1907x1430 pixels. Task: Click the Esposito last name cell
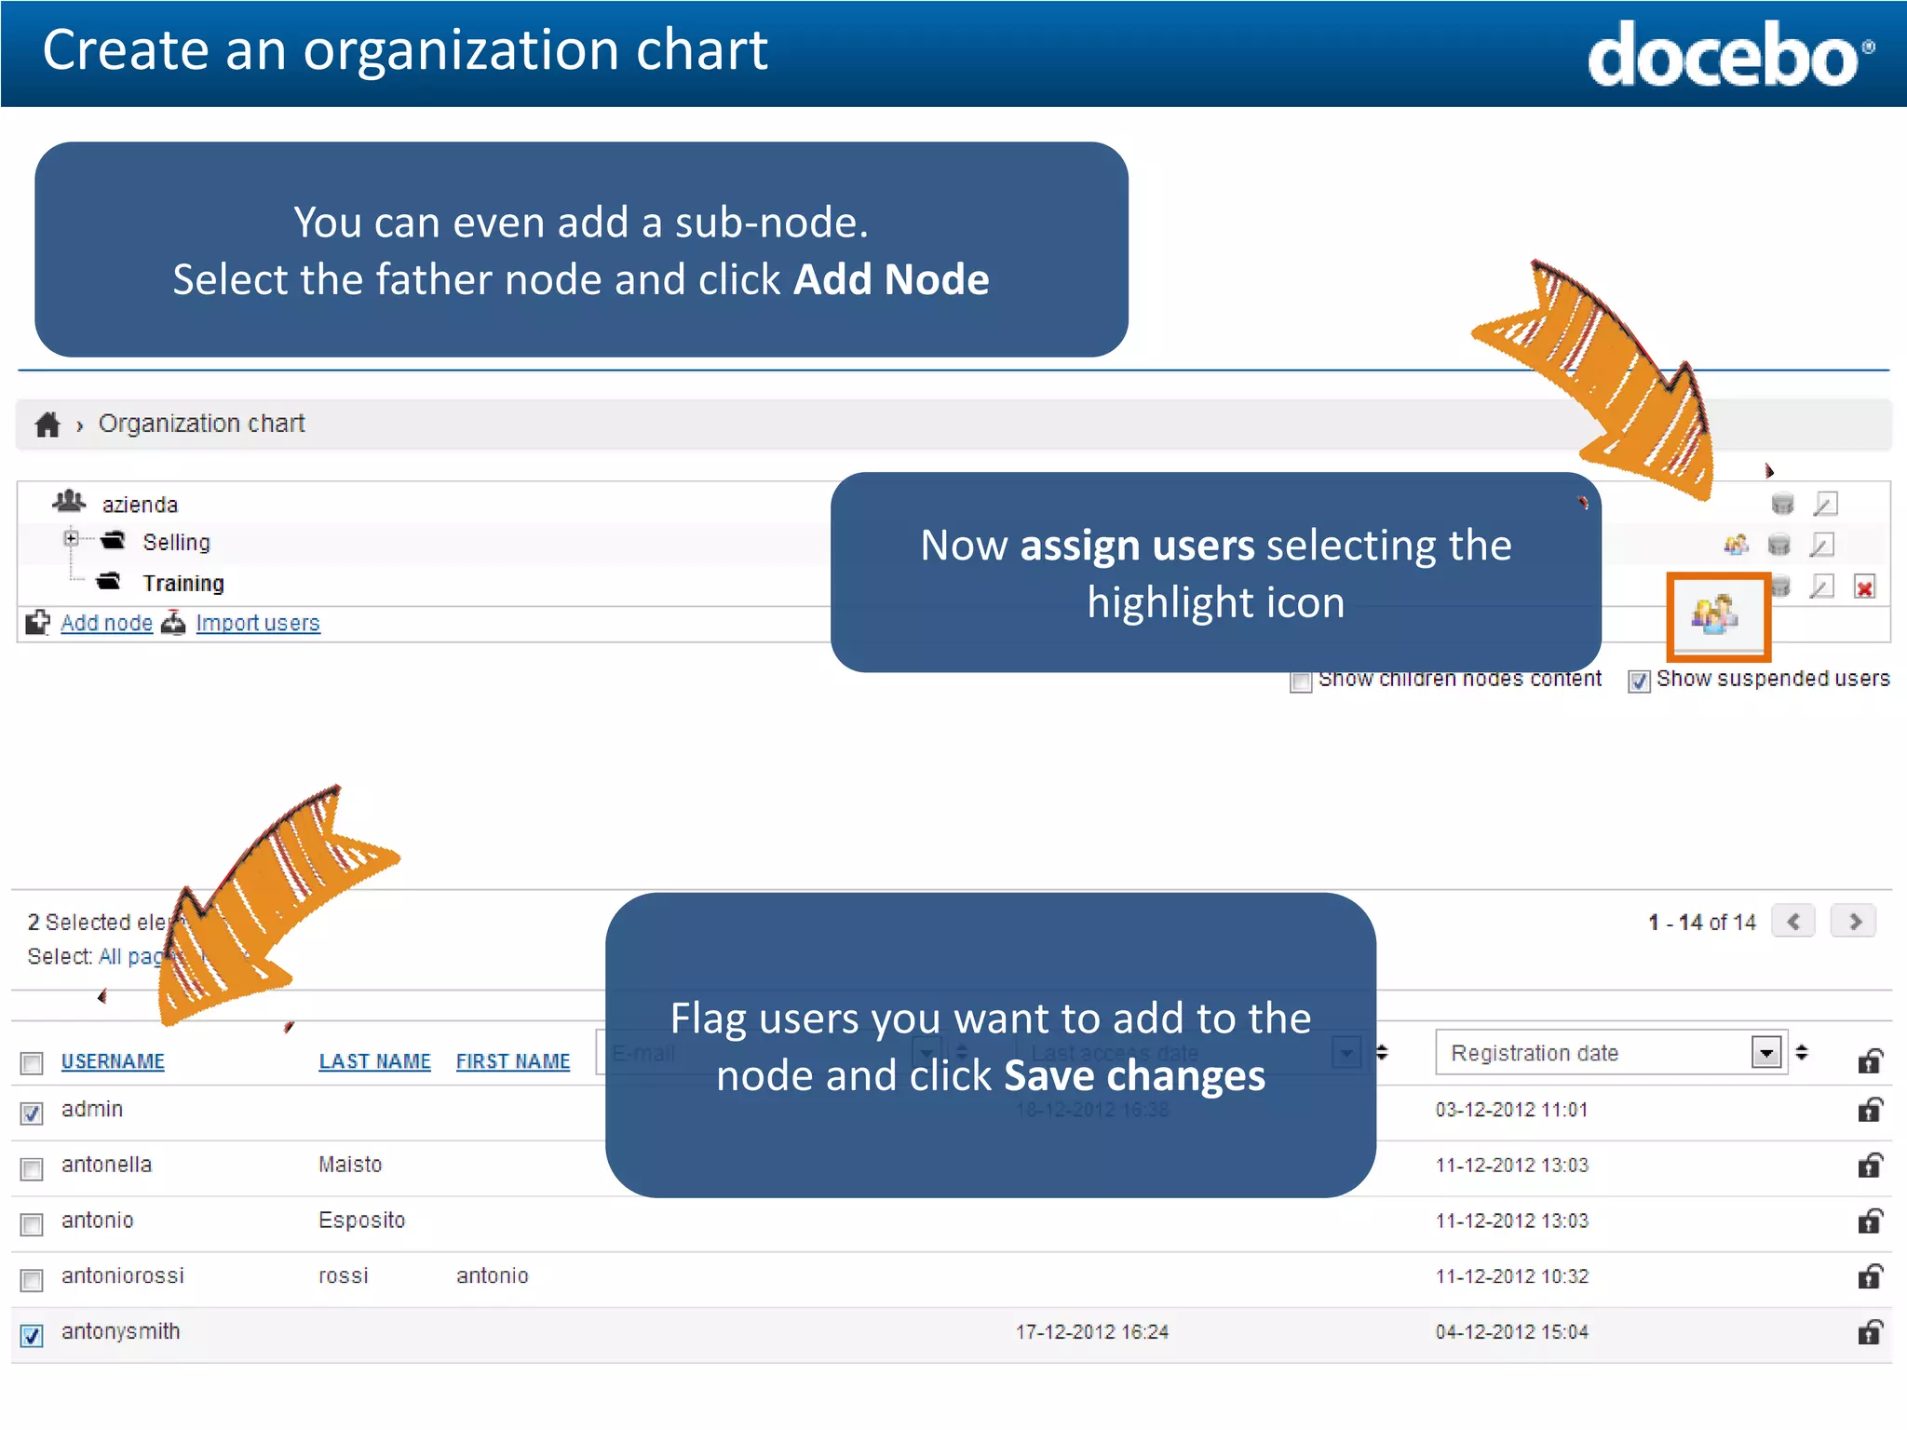(x=361, y=1221)
